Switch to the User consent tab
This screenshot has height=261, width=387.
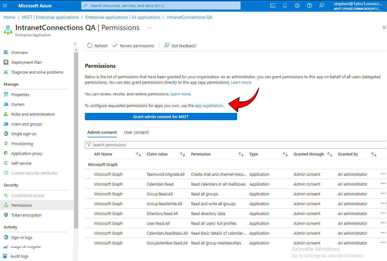(x=136, y=132)
